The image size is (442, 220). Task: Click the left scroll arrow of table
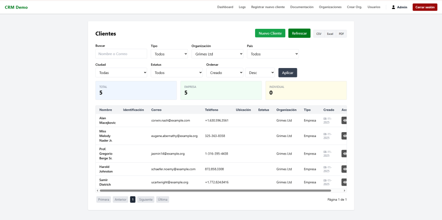97,190
